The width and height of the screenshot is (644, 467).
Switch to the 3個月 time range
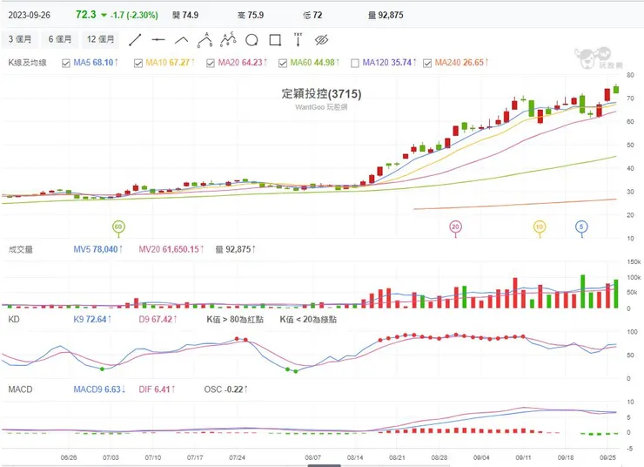pos(19,40)
